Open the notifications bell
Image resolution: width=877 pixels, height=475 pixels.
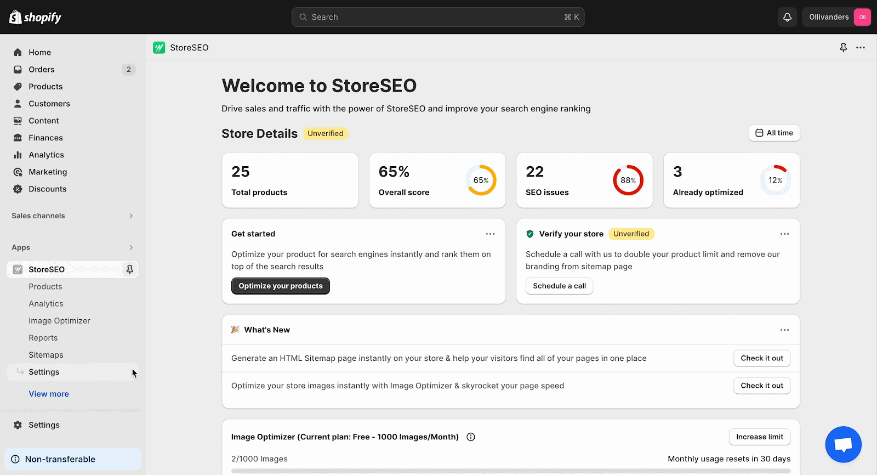coord(787,17)
